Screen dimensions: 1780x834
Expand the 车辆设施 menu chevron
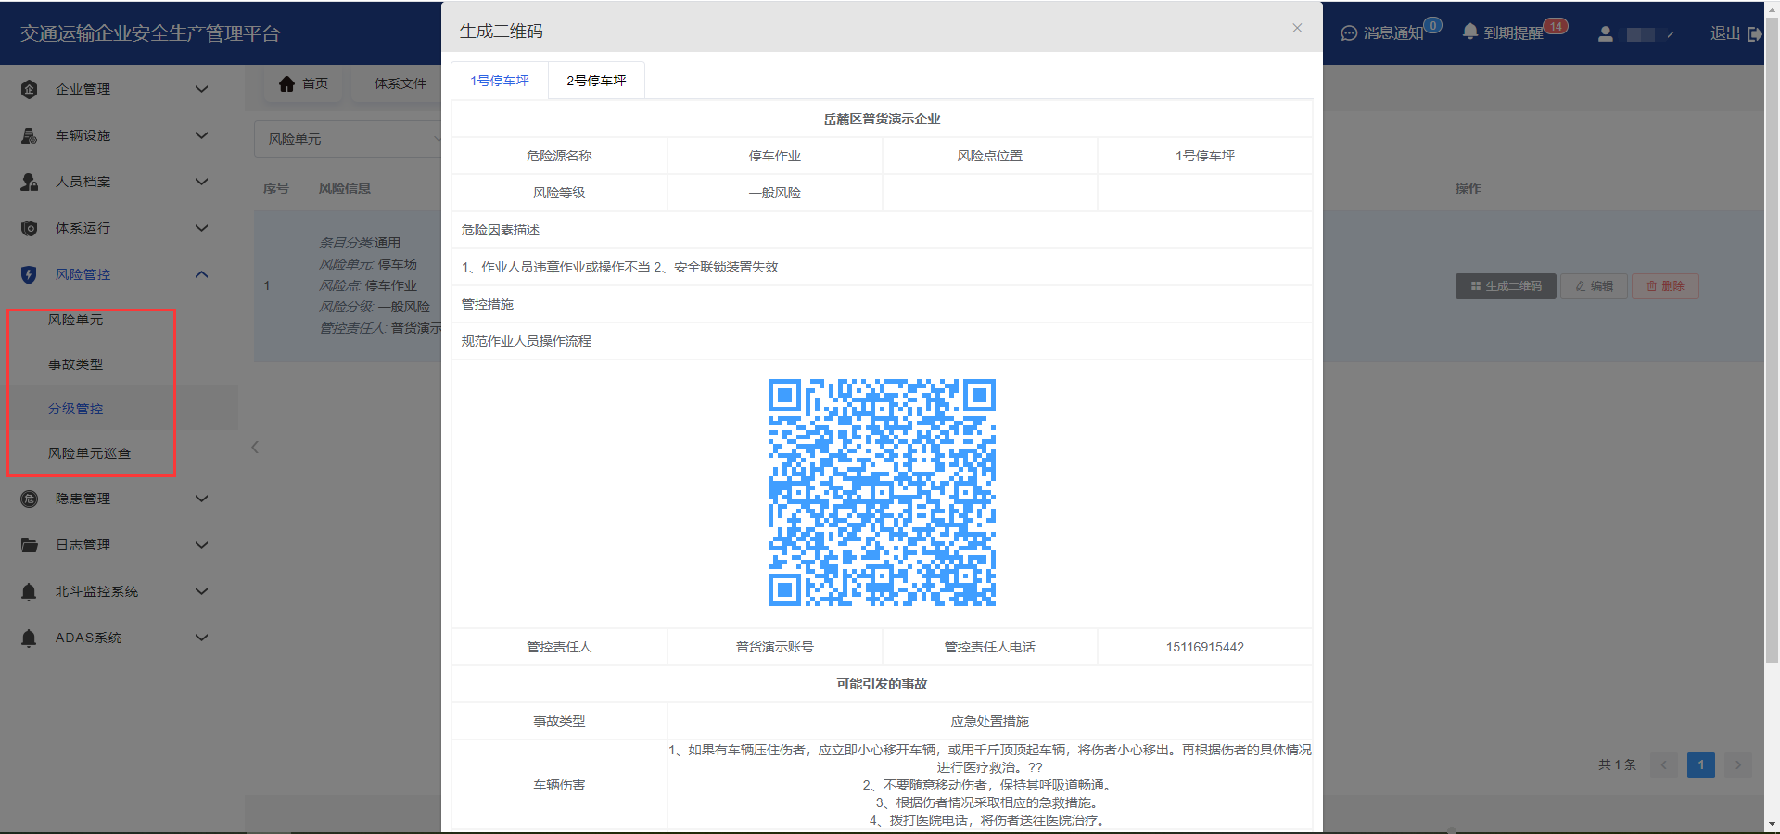click(x=201, y=135)
